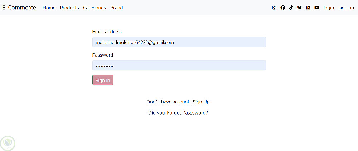The width and height of the screenshot is (358, 151).
Task: Click the Twitter bird icon
Action: [300, 8]
